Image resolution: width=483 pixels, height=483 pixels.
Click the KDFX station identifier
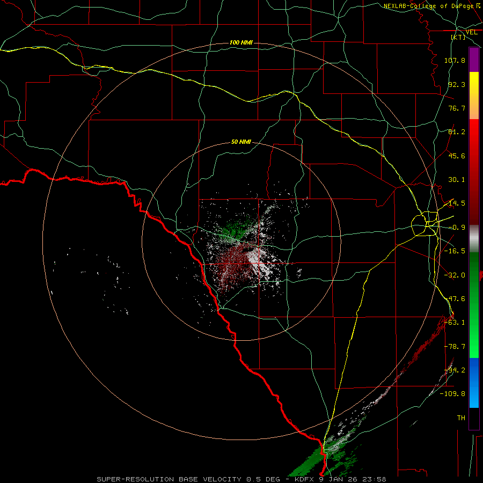click(304, 479)
